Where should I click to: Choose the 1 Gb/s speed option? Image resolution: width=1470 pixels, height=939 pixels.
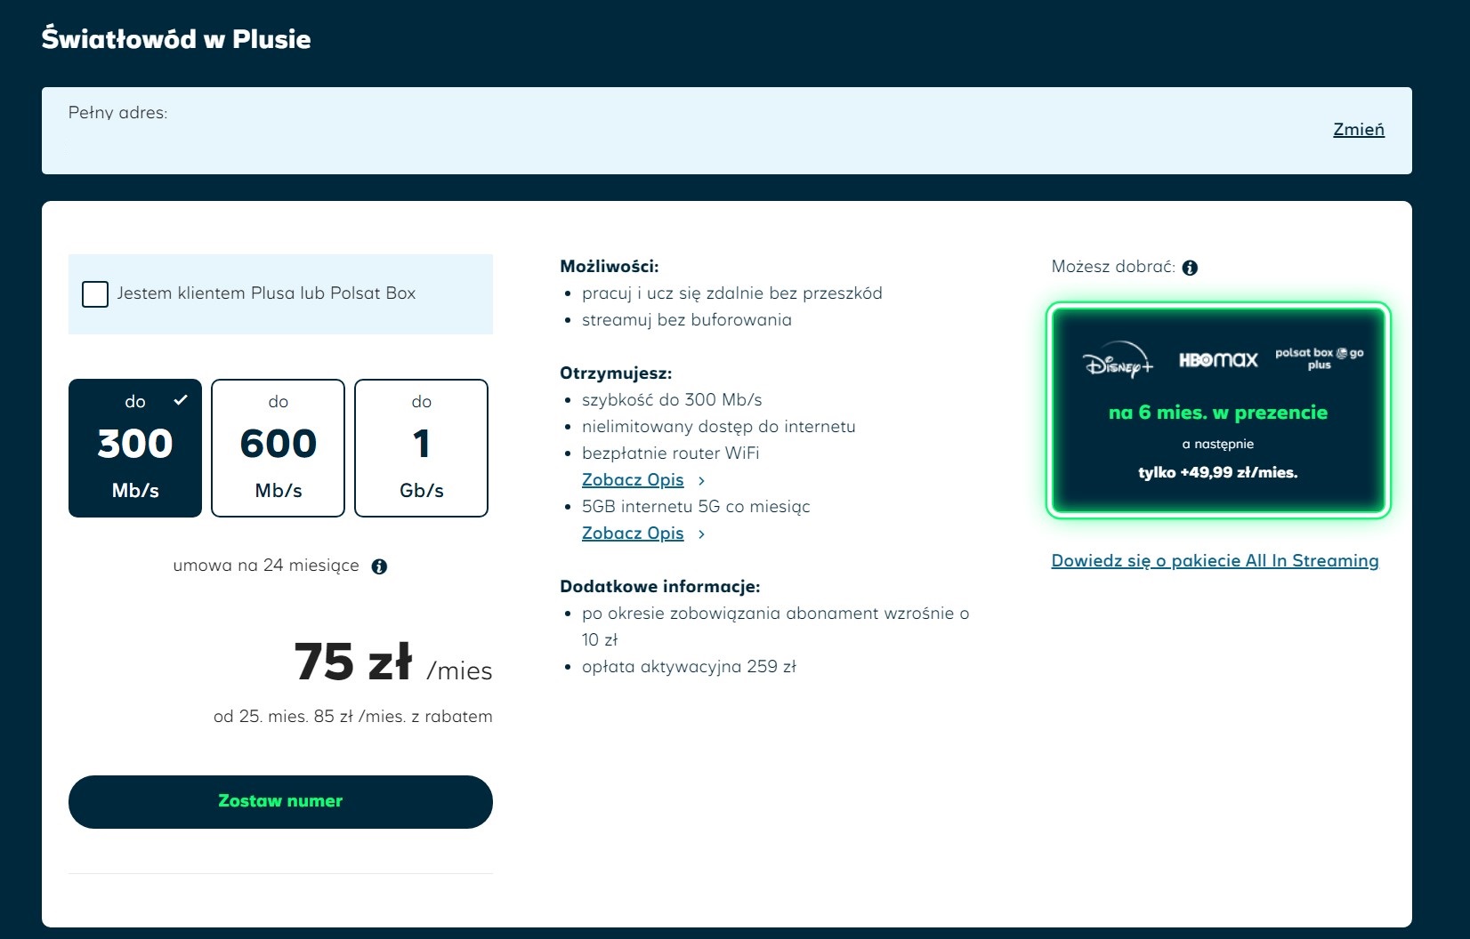point(421,448)
